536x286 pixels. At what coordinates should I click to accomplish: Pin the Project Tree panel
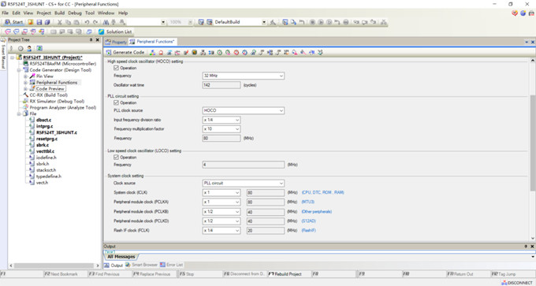(91, 40)
